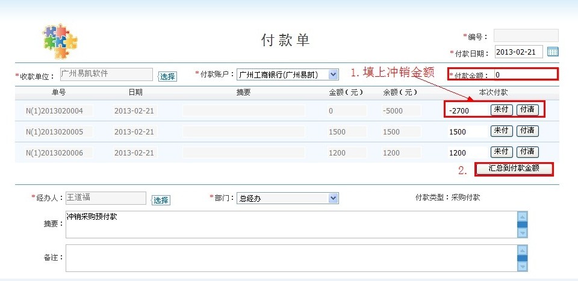Edit the -2700 payment amount field

tap(466, 110)
